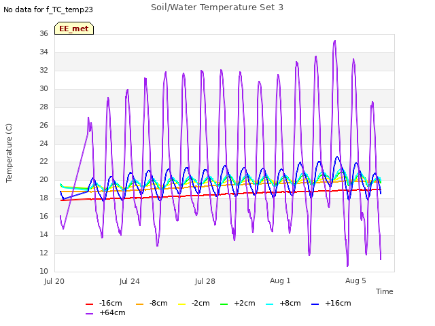Toggle the +8cm legend entry
This screenshot has height=326, width=435.
coord(283,303)
